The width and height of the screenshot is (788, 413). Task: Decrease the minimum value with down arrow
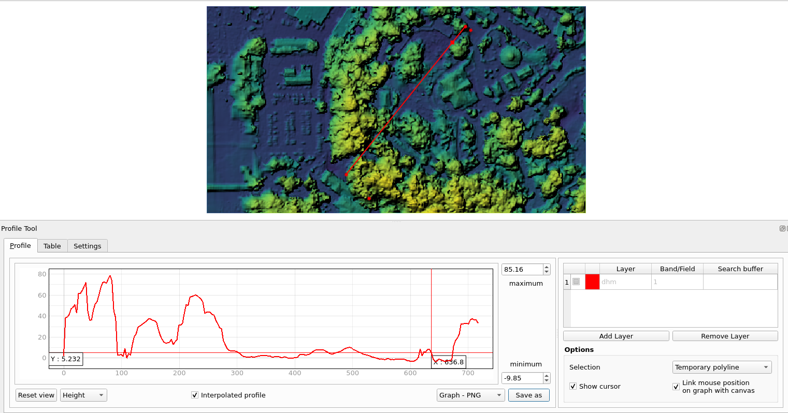(x=547, y=381)
